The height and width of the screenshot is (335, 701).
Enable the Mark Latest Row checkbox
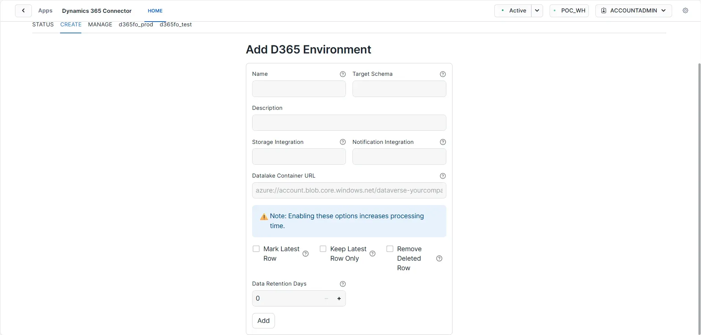point(256,249)
